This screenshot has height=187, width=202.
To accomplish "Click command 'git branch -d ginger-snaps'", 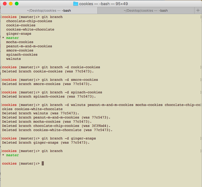I will point(69,138).
